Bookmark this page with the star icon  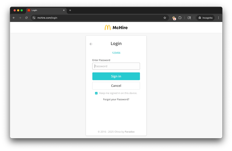(x=165, y=18)
